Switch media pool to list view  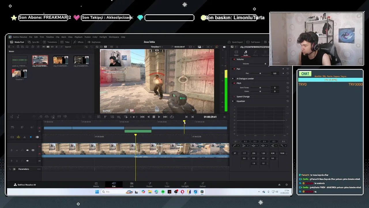click(56, 47)
